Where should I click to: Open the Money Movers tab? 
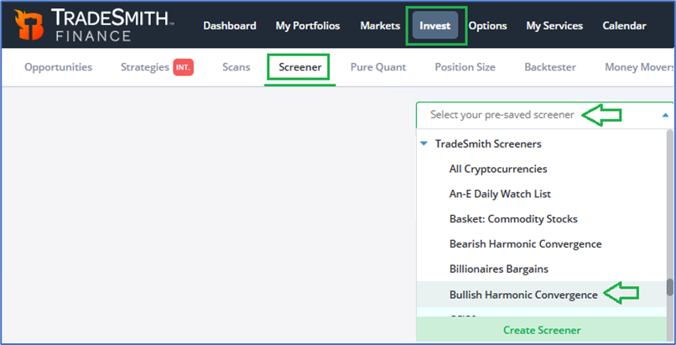click(x=640, y=67)
